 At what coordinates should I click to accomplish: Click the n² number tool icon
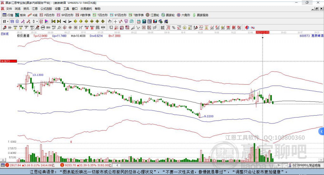(x=54, y=28)
